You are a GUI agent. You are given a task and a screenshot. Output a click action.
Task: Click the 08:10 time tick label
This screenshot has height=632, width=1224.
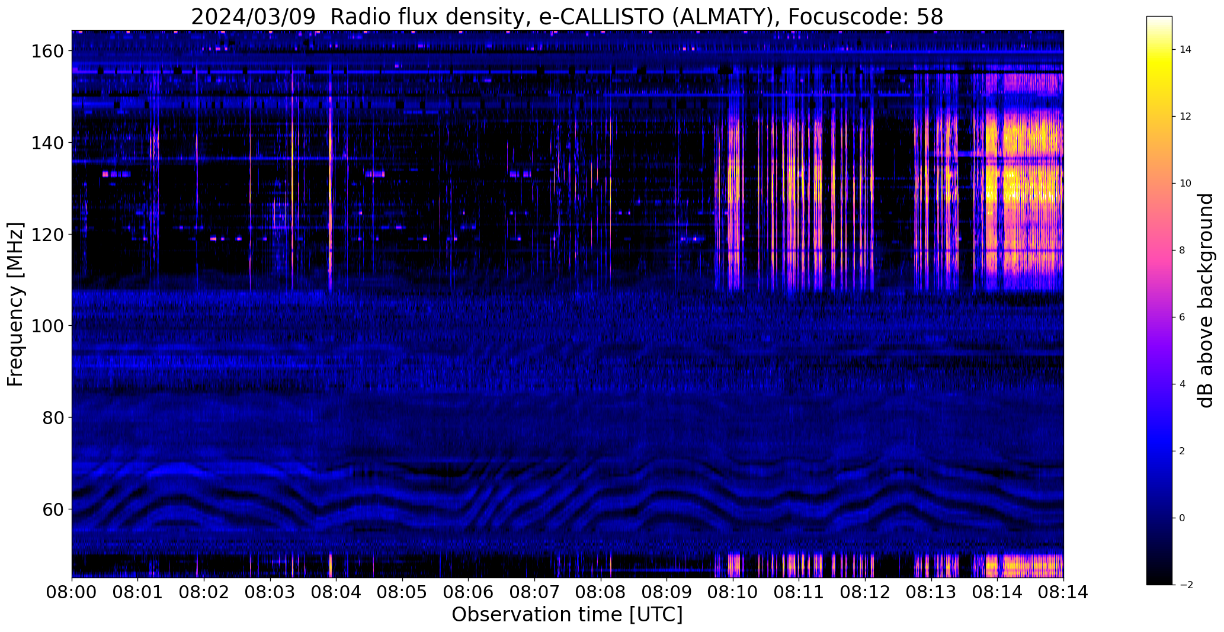tap(733, 593)
